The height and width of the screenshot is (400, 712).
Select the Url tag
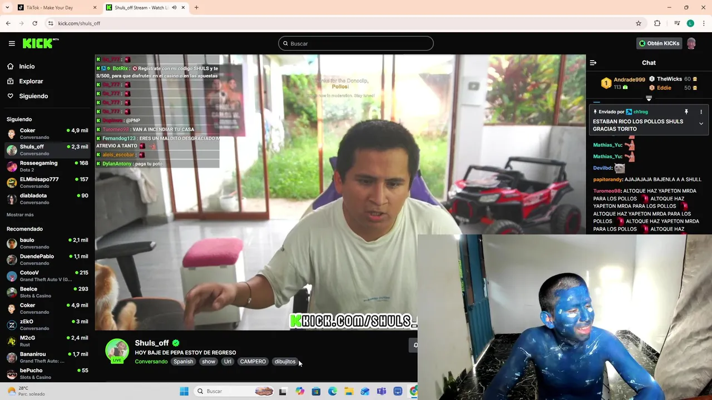tap(228, 362)
